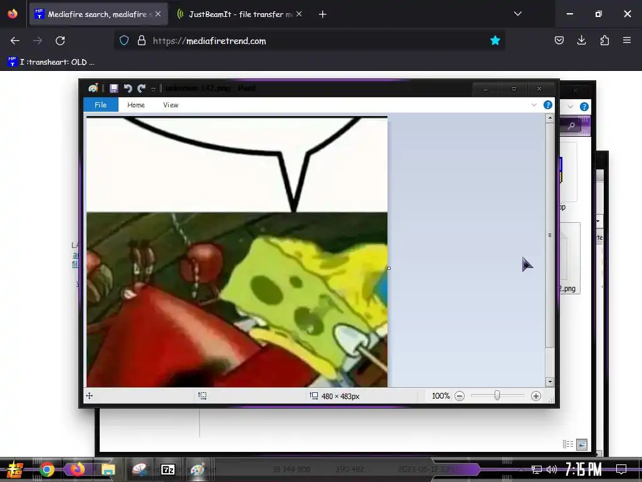Expand the ribbon chevron in background window

pos(571,107)
